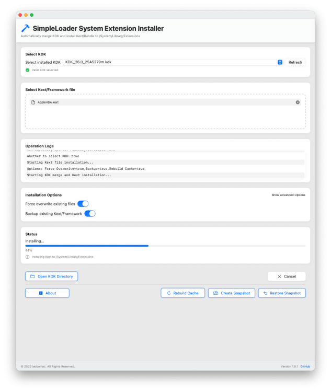
Task: Click the copyright text in footer
Action: click(48, 366)
